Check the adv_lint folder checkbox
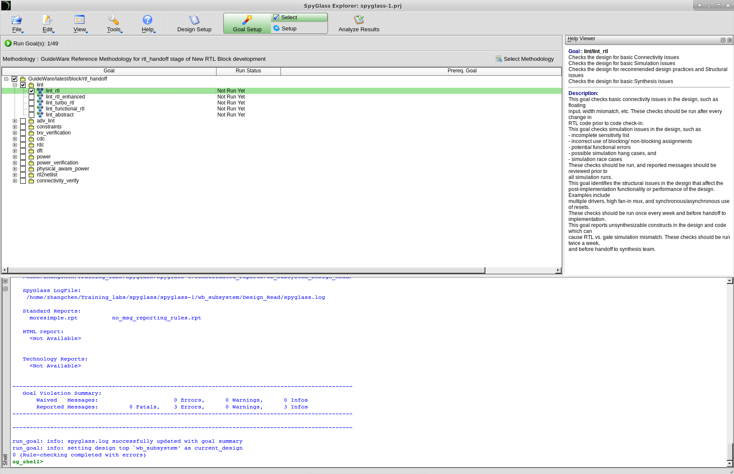 point(23,121)
